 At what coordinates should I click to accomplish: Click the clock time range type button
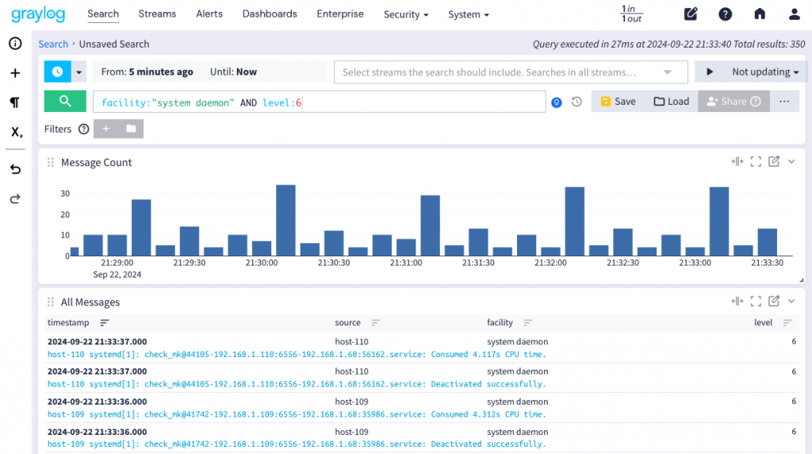point(57,71)
